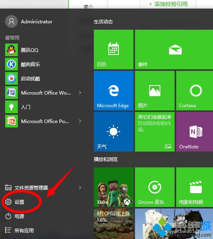Viewport: 213px width, 239px height.
Task: Click the 播放和浏览 group header
Action: [x=106, y=159]
